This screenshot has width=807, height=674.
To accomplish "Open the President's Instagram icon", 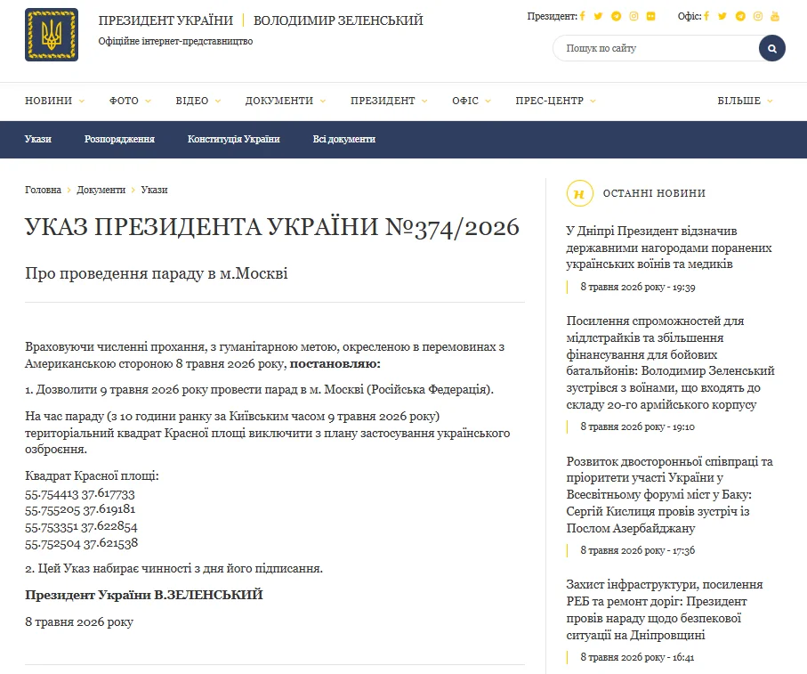I will coord(634,17).
